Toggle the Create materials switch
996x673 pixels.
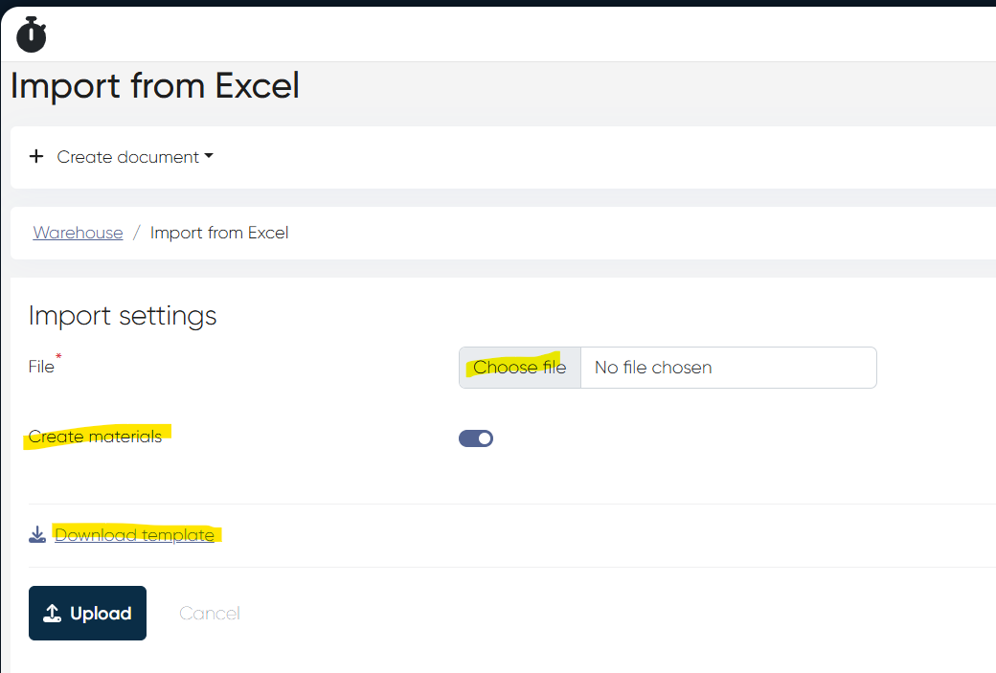[476, 438]
